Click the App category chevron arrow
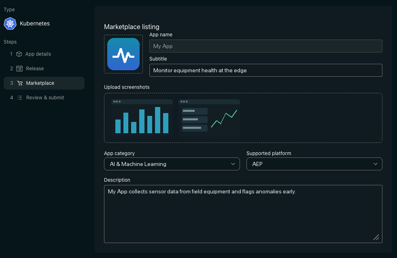The width and height of the screenshot is (397, 258). pyautogui.click(x=233, y=164)
